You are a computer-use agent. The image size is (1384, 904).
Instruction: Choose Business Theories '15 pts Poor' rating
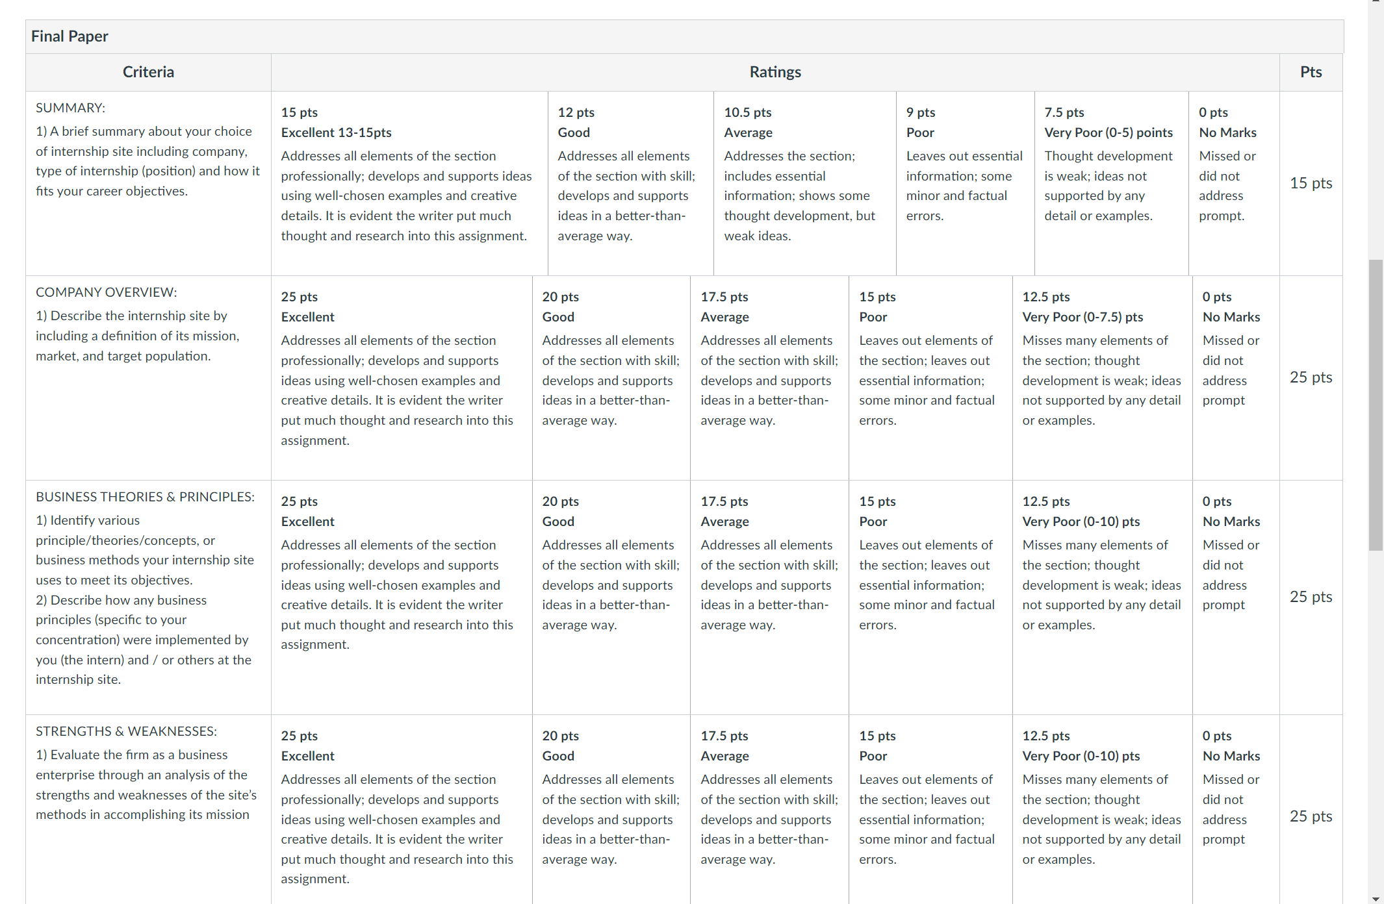coord(930,597)
